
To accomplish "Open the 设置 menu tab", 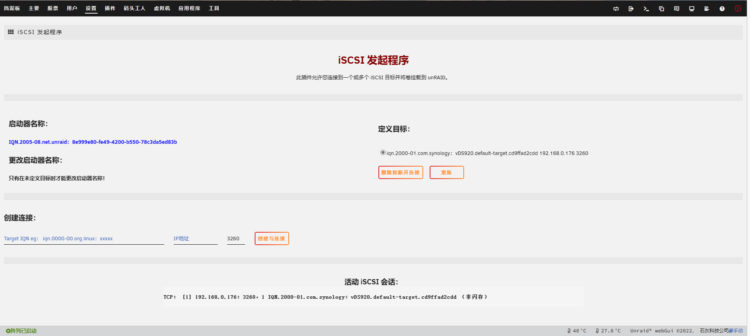I will click(x=91, y=8).
